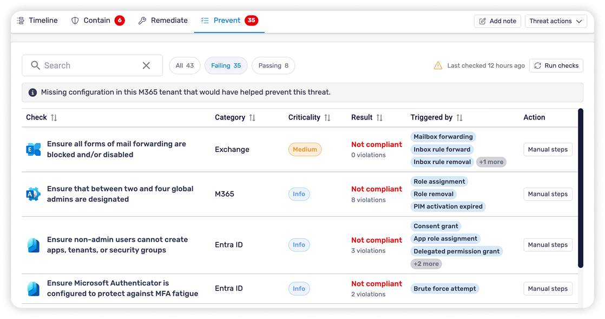Click the red 6 badge on Contain

[x=120, y=21]
